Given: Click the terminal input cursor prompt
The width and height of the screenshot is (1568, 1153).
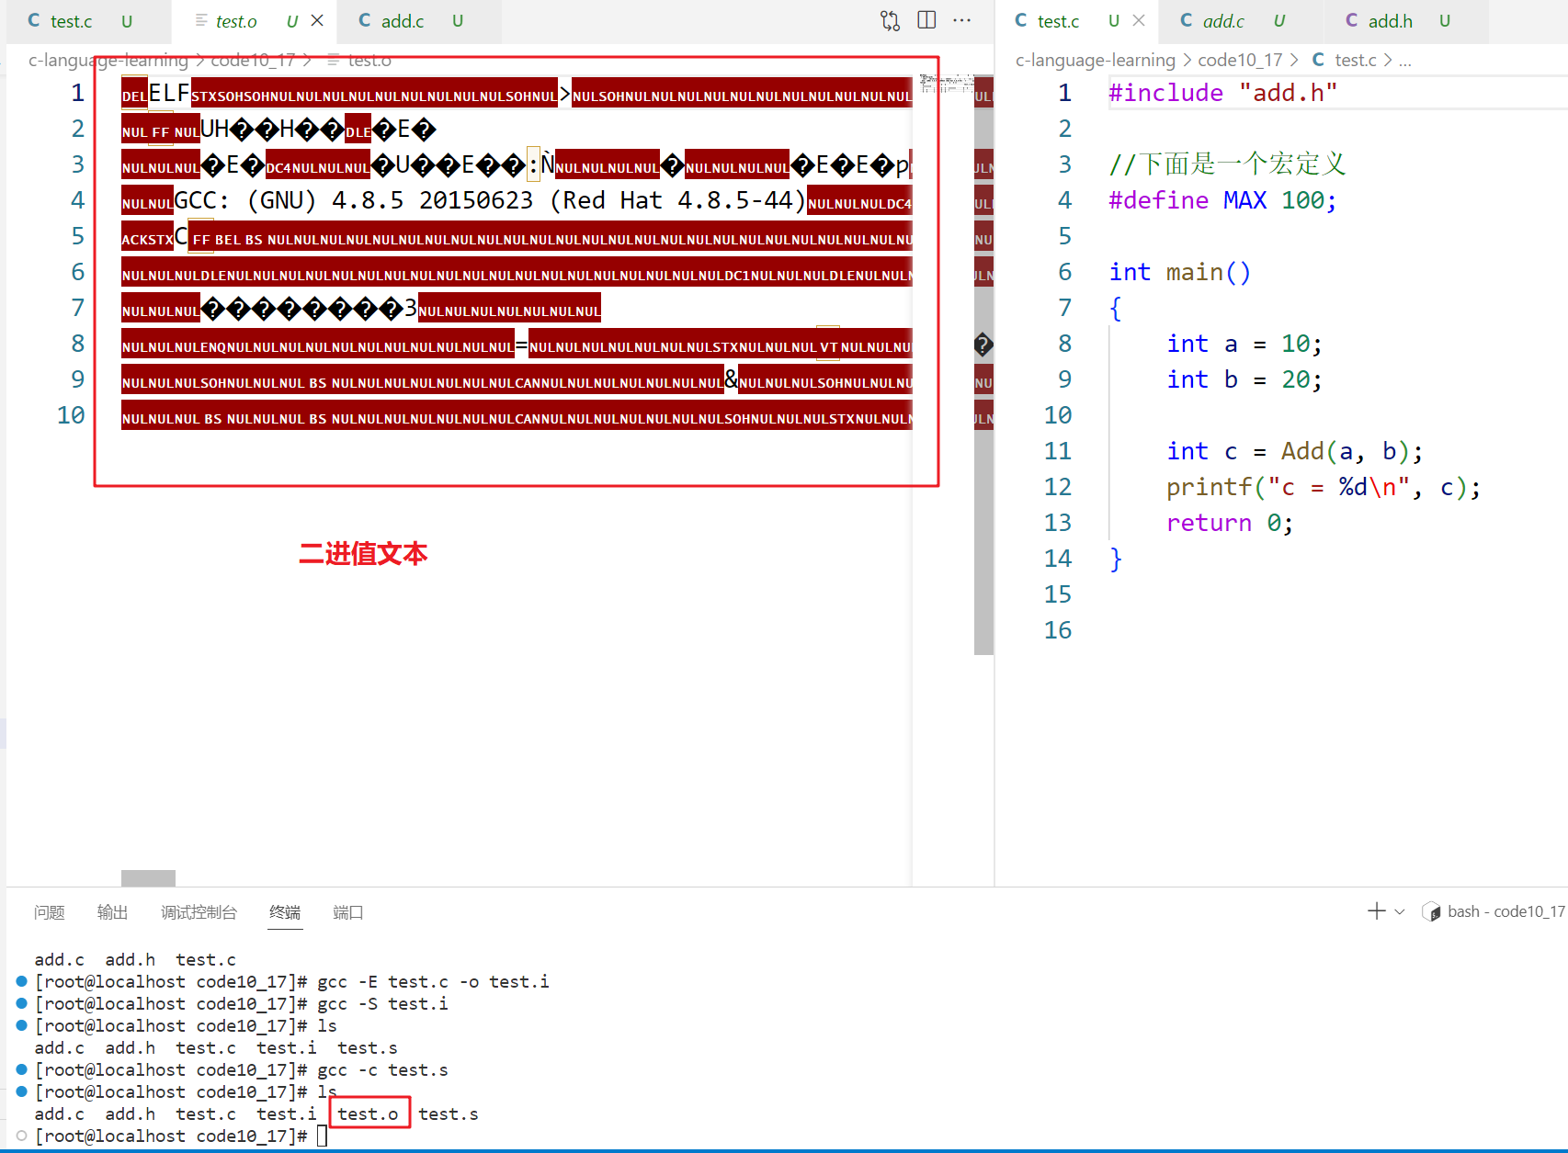Looking at the screenshot, I should coord(322,1136).
